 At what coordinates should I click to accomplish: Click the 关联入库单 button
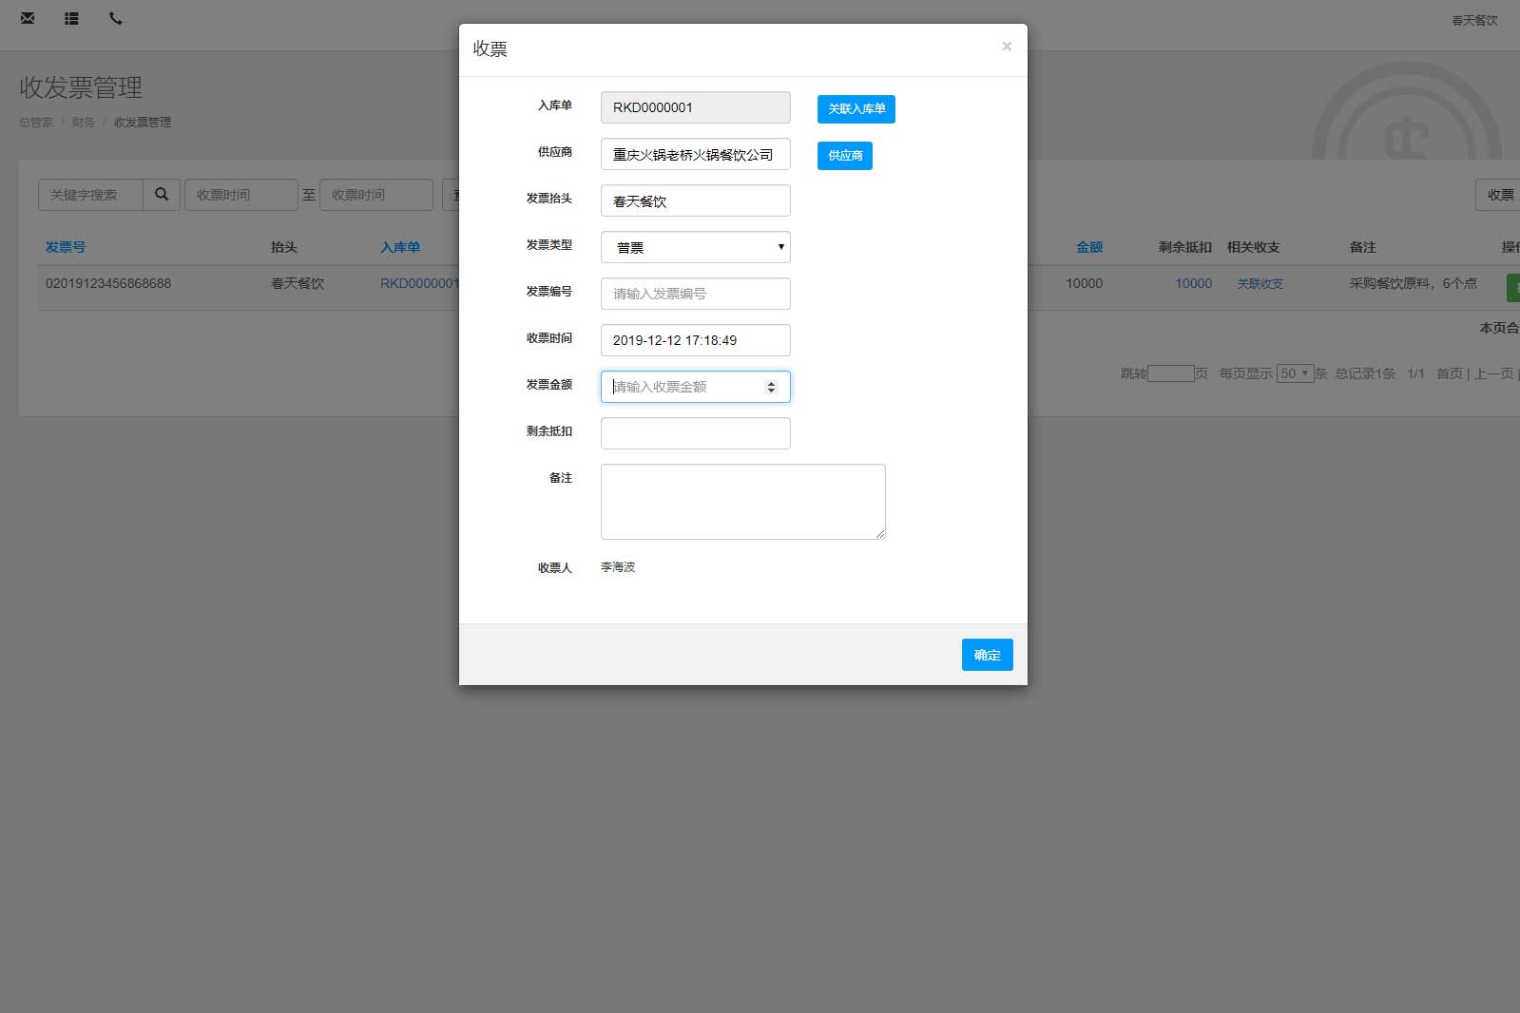pos(856,109)
